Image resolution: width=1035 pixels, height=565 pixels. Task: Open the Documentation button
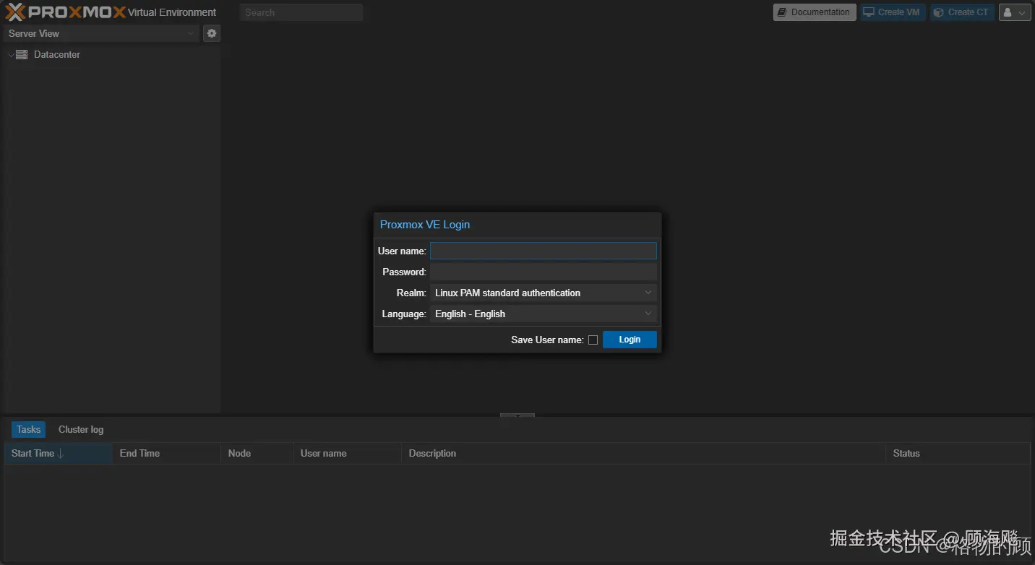(x=815, y=12)
